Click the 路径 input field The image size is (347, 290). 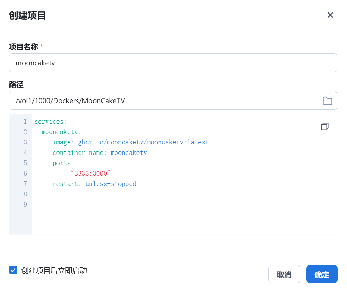point(173,100)
